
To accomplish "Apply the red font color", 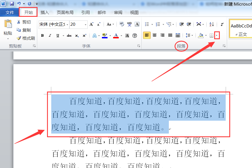I will point(116,36).
